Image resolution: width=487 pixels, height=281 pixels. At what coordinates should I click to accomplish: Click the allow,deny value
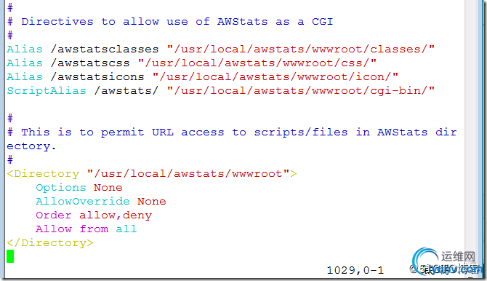(x=116, y=215)
